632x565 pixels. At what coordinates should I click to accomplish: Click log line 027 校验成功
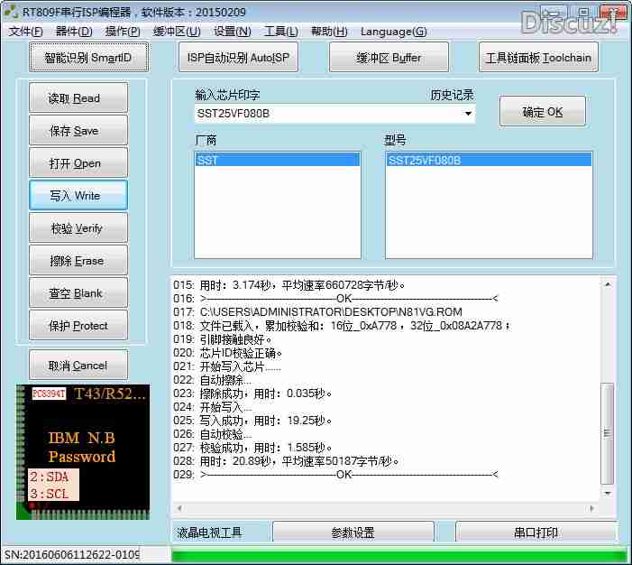tap(252, 448)
